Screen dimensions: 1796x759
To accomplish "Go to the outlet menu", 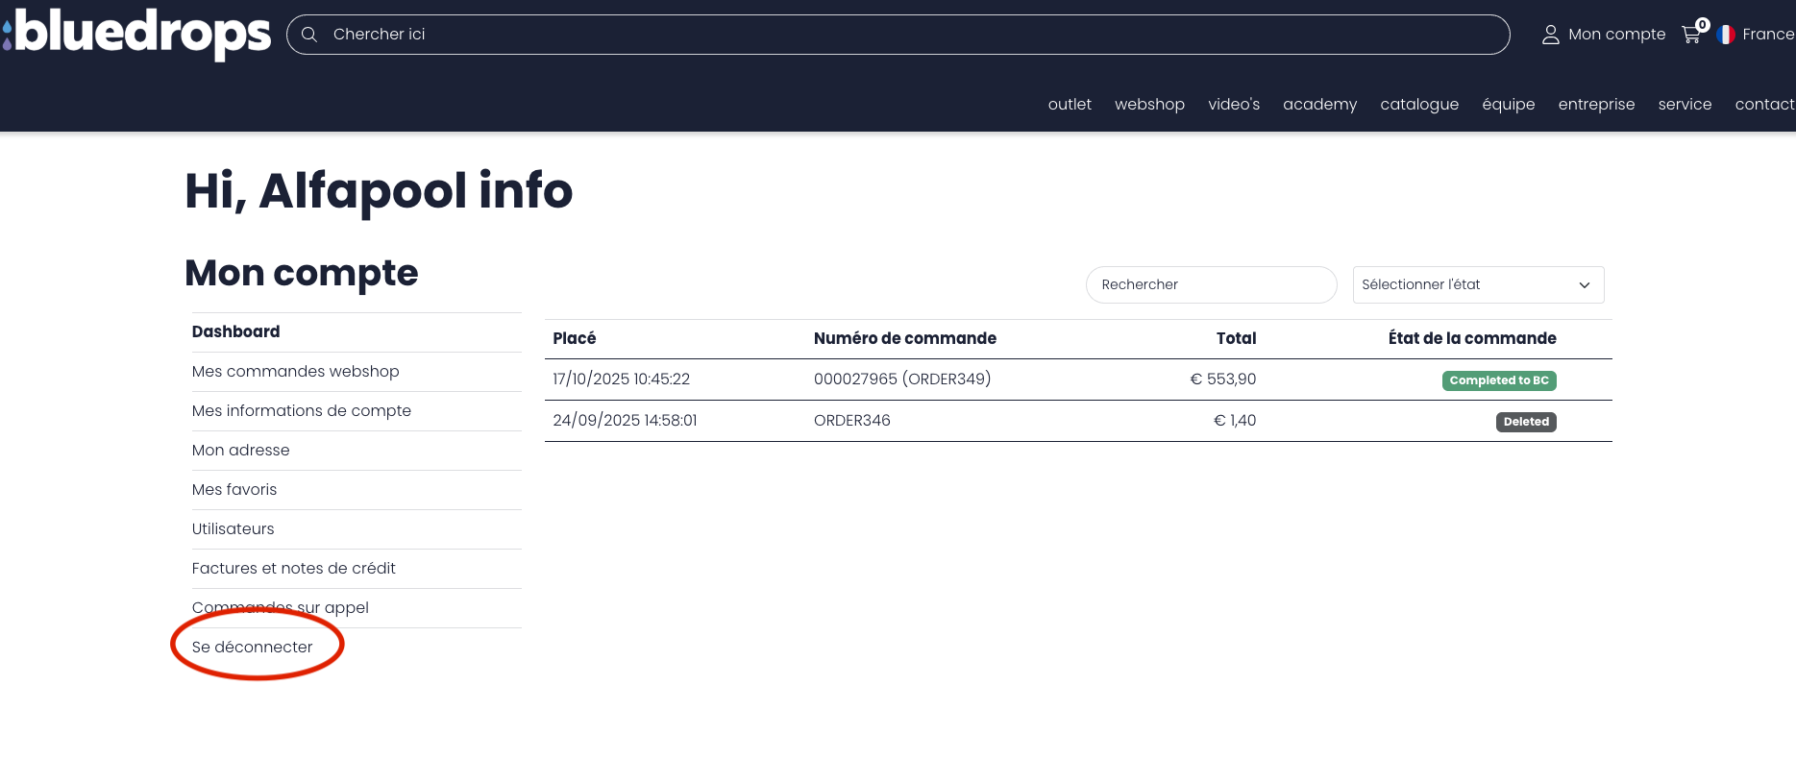I will click(x=1070, y=104).
